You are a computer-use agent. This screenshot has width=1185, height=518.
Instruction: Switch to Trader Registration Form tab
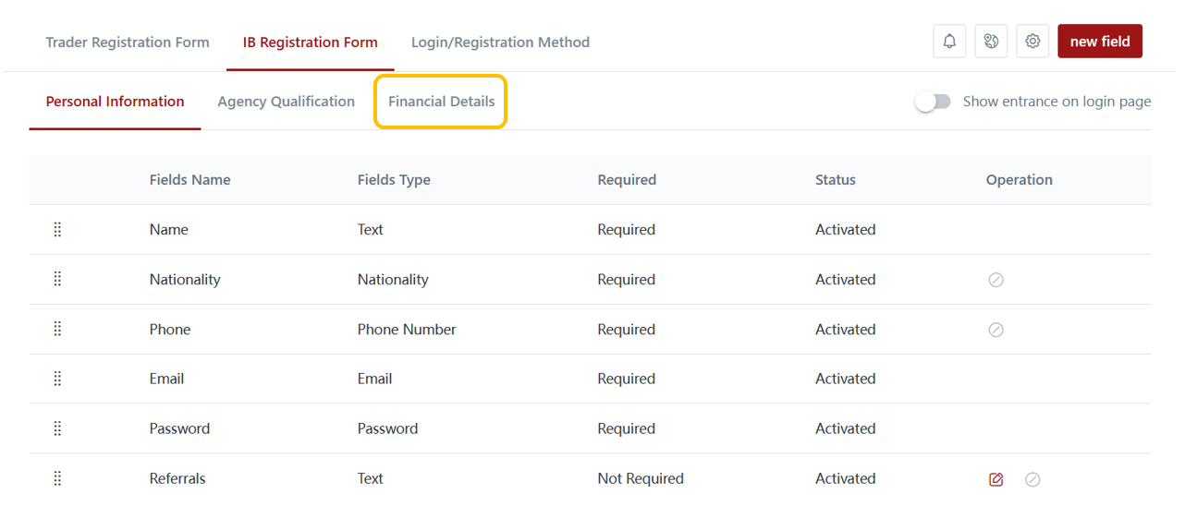[128, 42]
